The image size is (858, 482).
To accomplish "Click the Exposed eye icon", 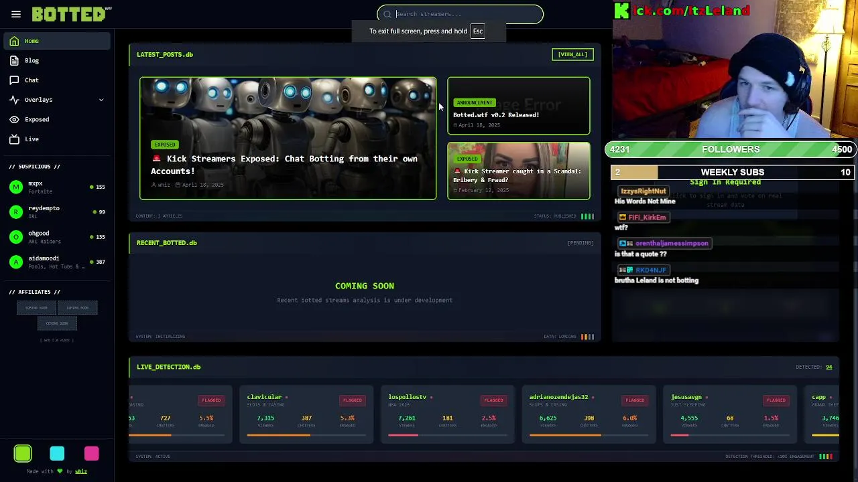I will click(x=14, y=119).
